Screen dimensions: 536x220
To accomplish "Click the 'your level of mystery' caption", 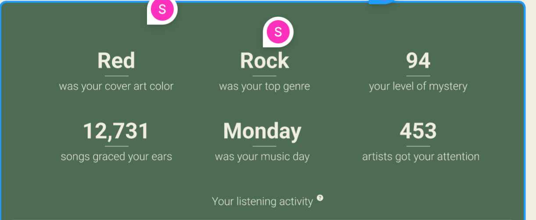I will click(418, 86).
